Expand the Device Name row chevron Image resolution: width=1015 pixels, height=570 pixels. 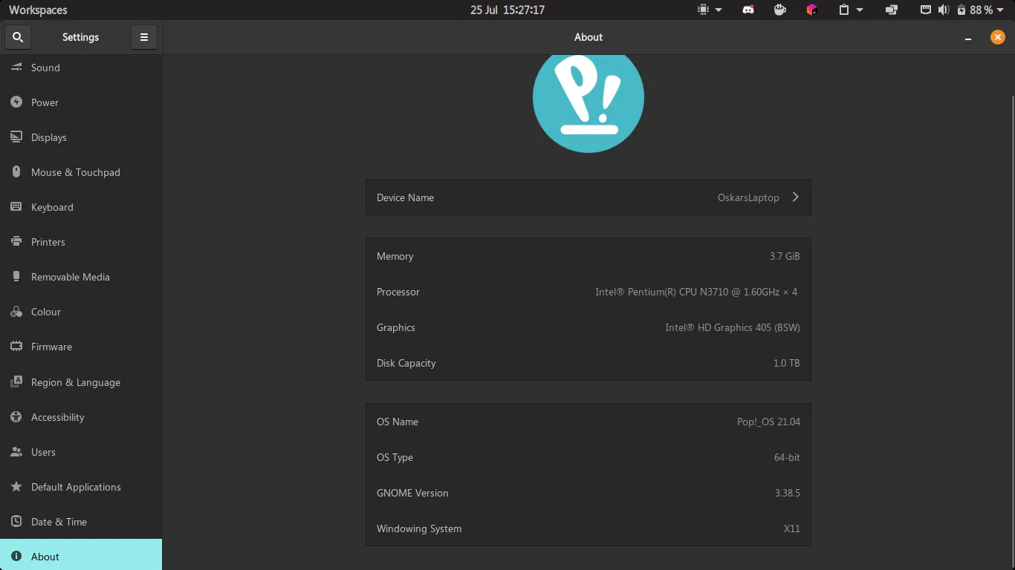795,197
